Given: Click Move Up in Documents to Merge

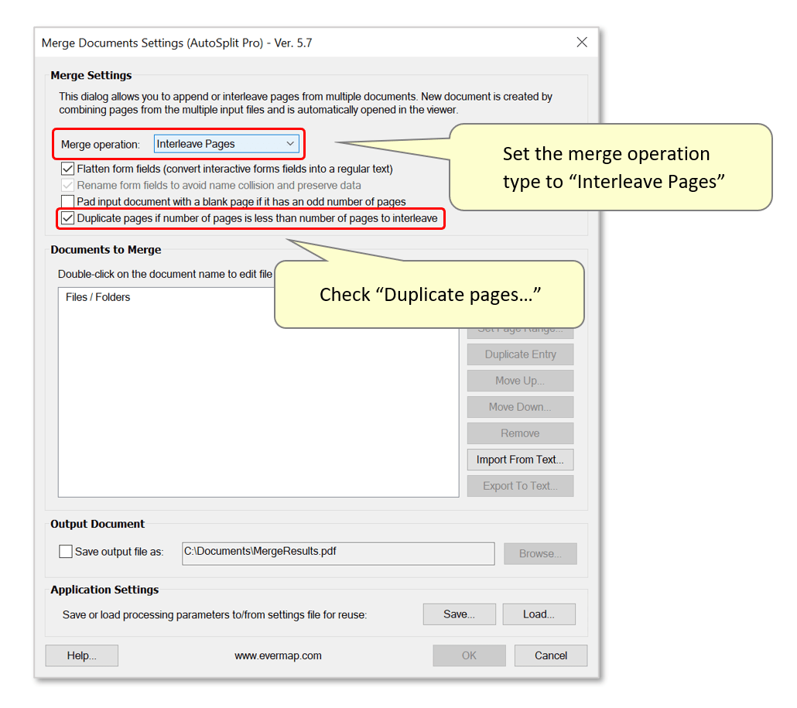Looking at the screenshot, I should click(519, 381).
